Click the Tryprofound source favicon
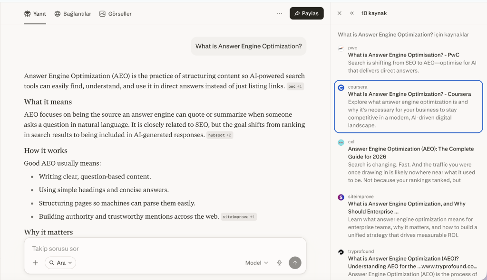The height and width of the screenshot is (280, 487). coord(341,252)
